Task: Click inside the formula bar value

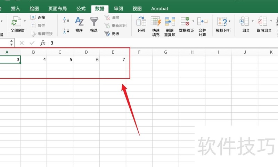Action: click(x=139, y=43)
